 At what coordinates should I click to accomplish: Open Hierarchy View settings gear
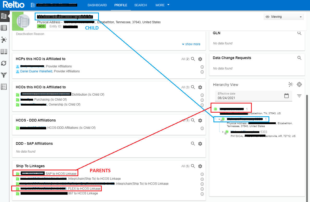click(290, 84)
